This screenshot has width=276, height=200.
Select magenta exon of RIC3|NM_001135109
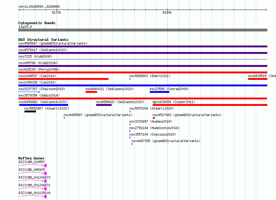tap(45, 197)
